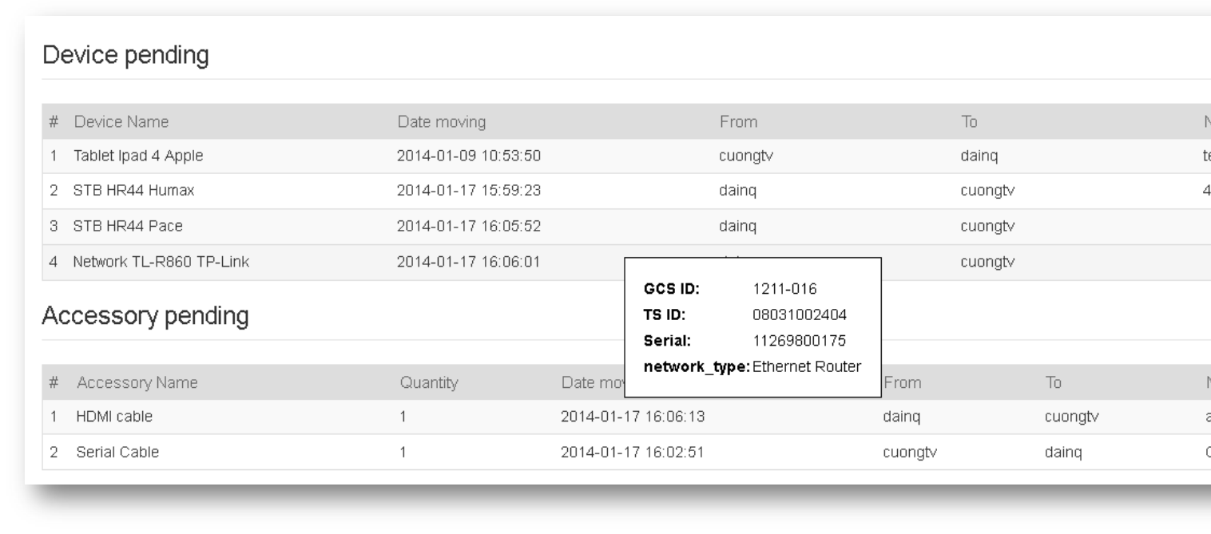Click the Quantity column header
The image size is (1211, 534).
pyautogui.click(x=429, y=383)
